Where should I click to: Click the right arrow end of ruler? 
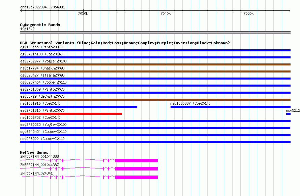point(290,10)
